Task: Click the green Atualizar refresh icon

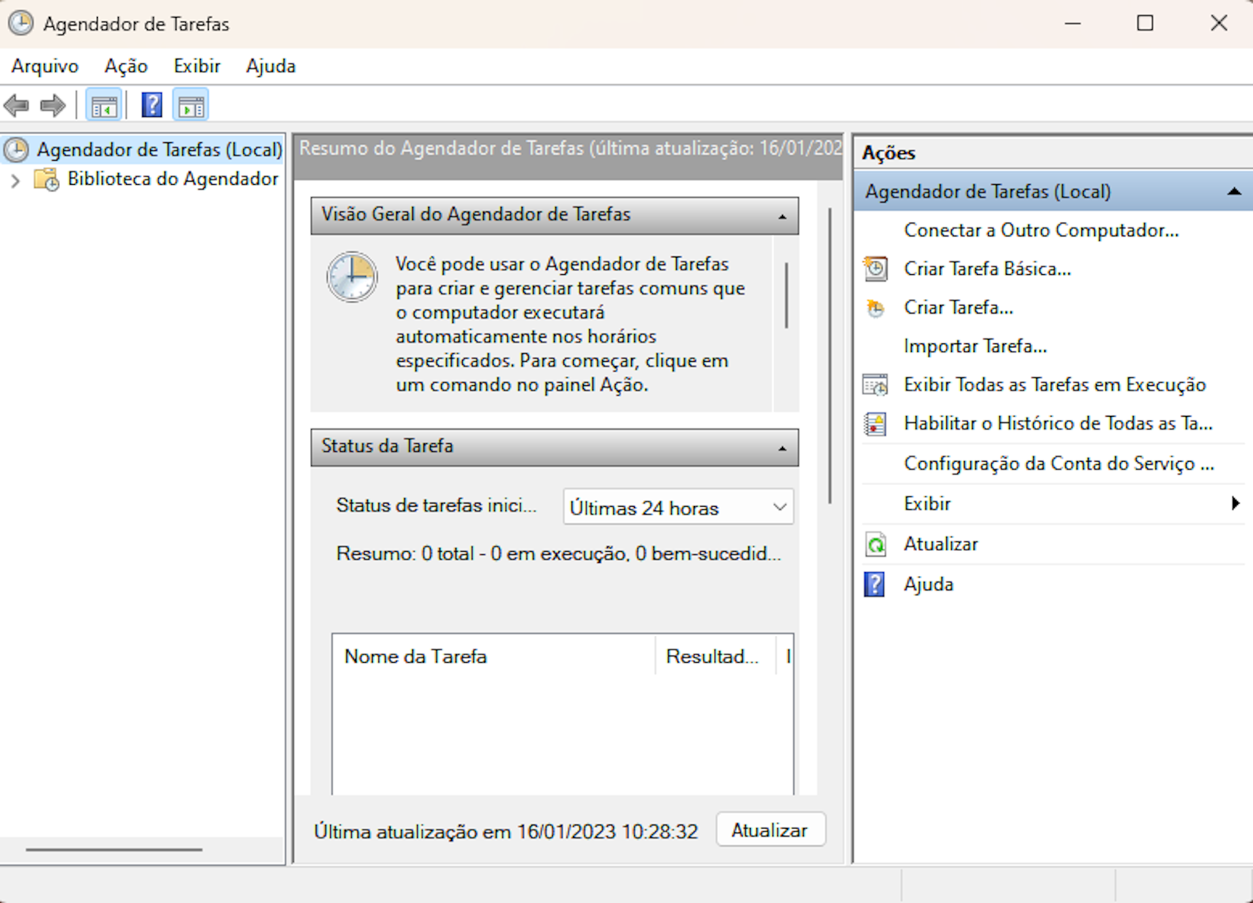Action: pos(875,544)
